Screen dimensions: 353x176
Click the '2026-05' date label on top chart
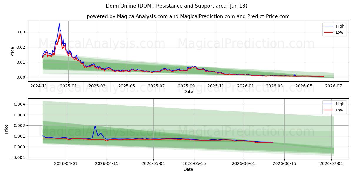304,86
